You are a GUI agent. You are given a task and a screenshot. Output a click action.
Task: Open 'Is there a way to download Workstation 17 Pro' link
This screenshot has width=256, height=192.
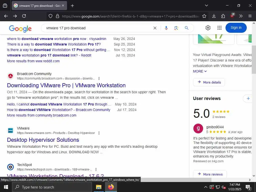(x=58, y=50)
